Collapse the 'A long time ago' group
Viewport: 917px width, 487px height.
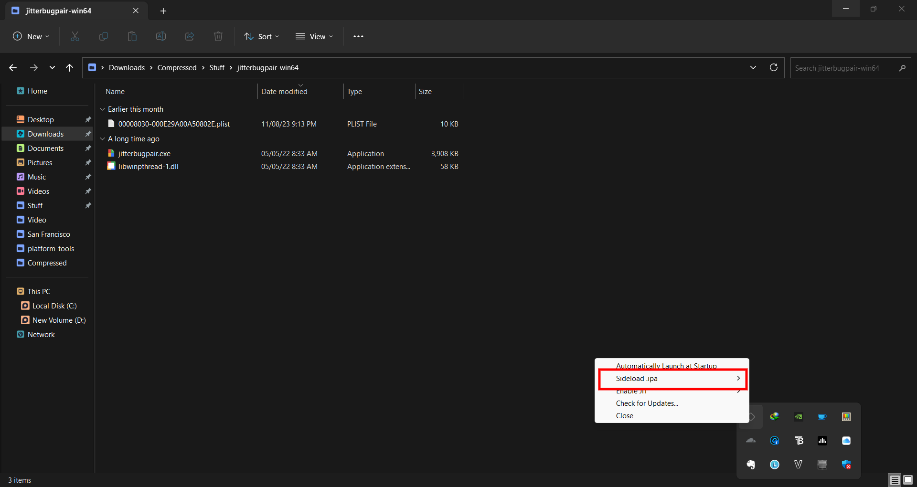click(102, 139)
